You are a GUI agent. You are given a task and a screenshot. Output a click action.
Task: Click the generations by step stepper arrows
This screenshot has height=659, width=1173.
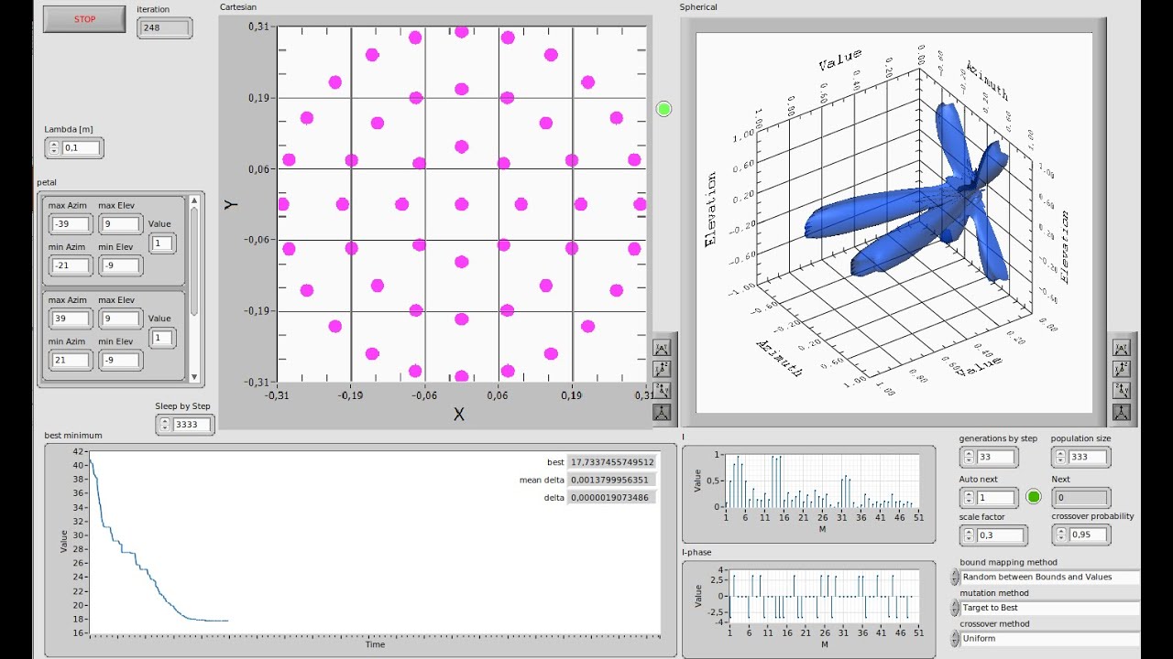pos(969,457)
